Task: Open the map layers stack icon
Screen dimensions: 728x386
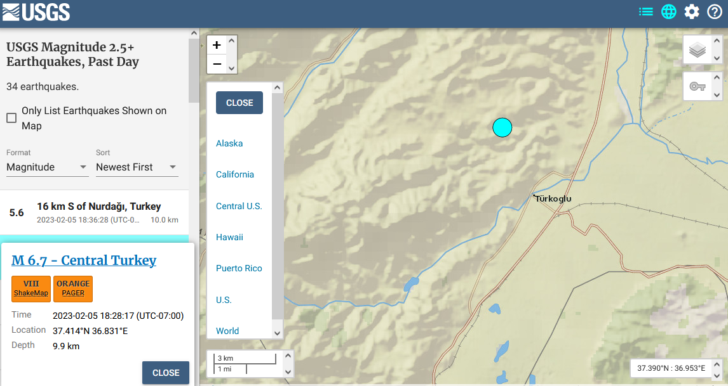Action: (698, 49)
